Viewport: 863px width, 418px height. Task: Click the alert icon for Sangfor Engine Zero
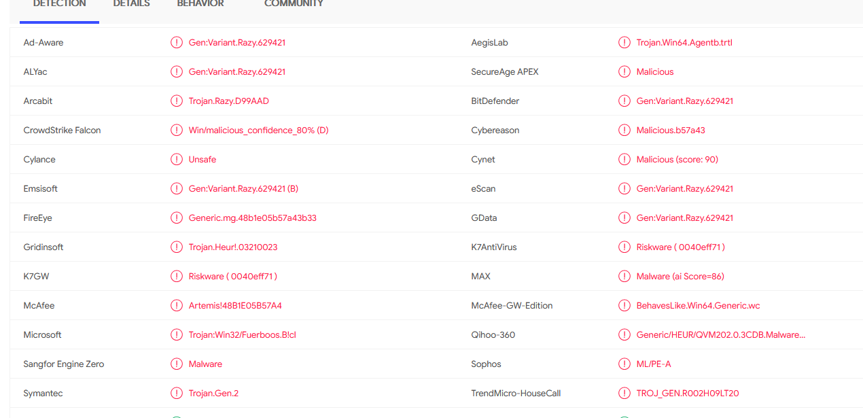[x=177, y=364]
